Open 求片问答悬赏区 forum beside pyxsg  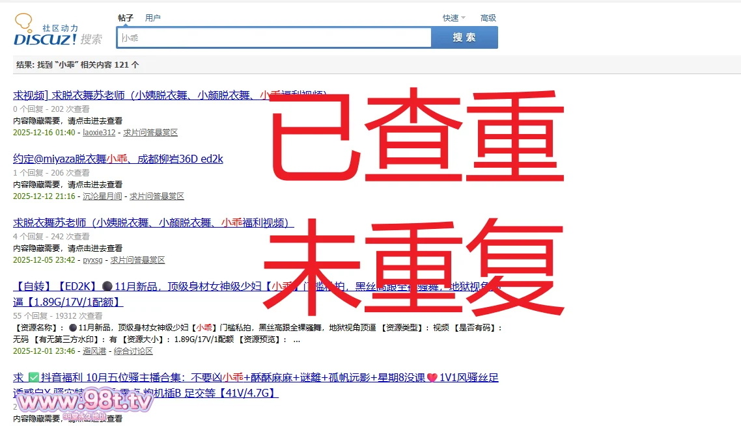point(137,260)
